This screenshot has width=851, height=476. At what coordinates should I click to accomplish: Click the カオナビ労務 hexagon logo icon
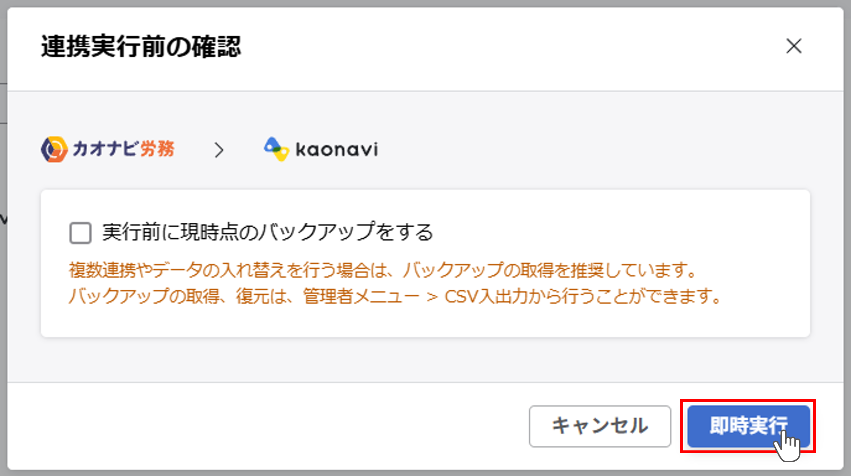(54, 149)
